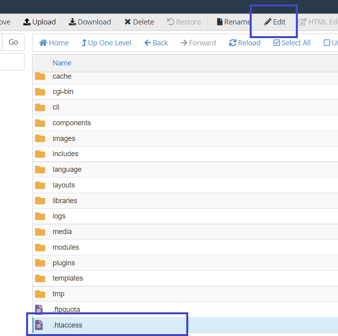338x336 pixels.
Task: Click the images folder icon
Action: click(x=40, y=138)
